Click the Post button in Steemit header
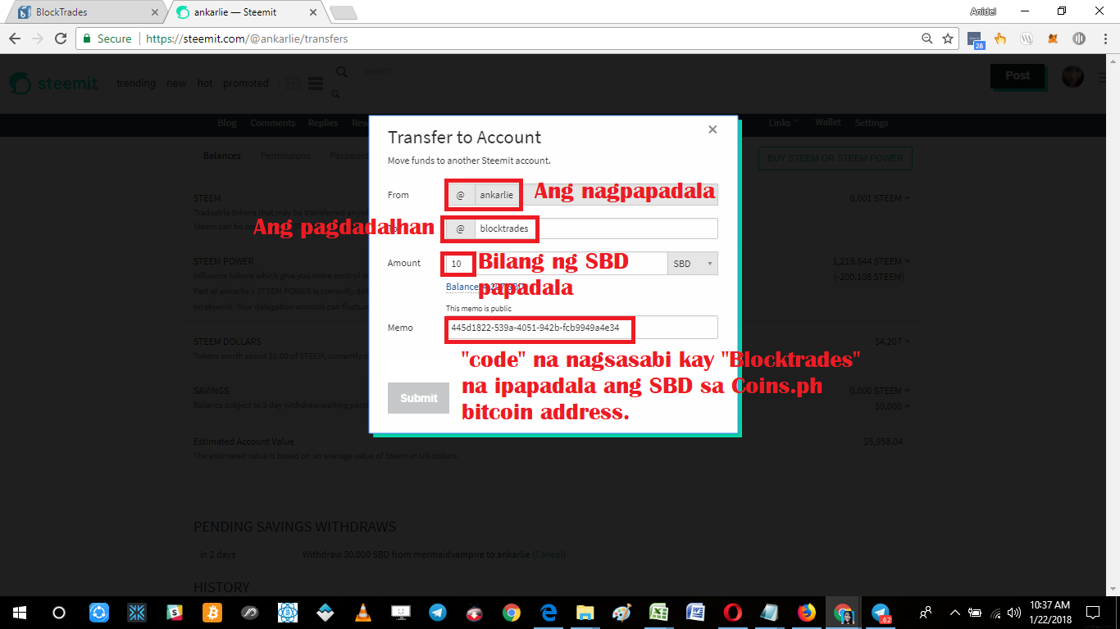This screenshot has width=1120, height=629. (x=1018, y=76)
